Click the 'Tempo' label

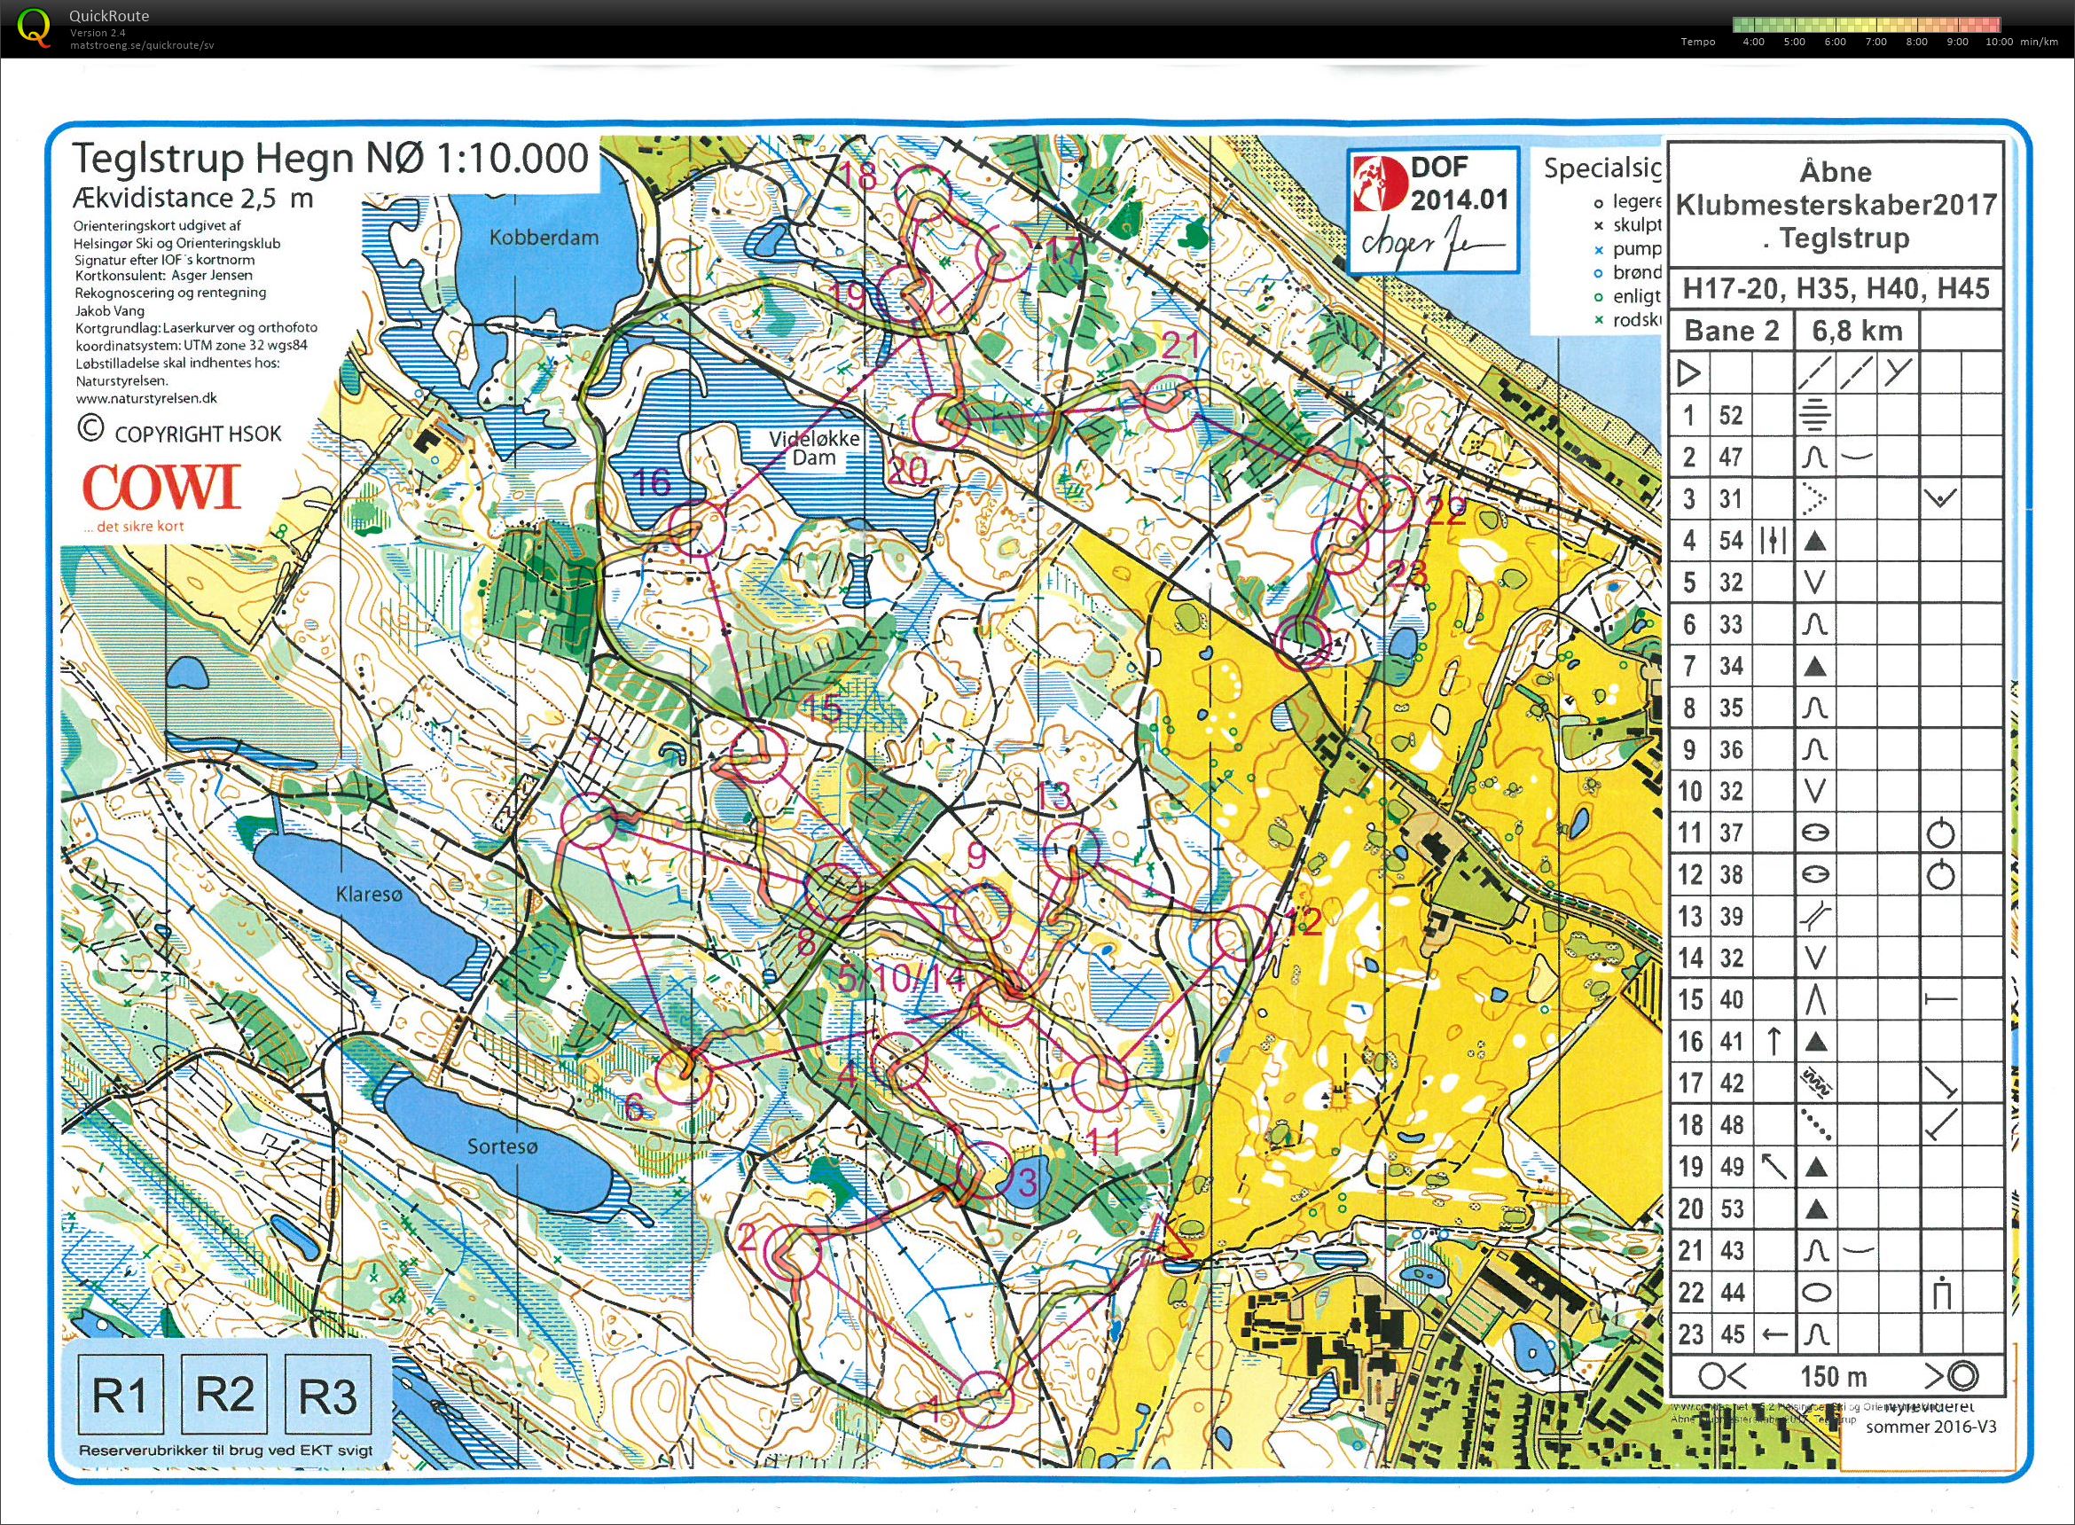click(x=1697, y=42)
